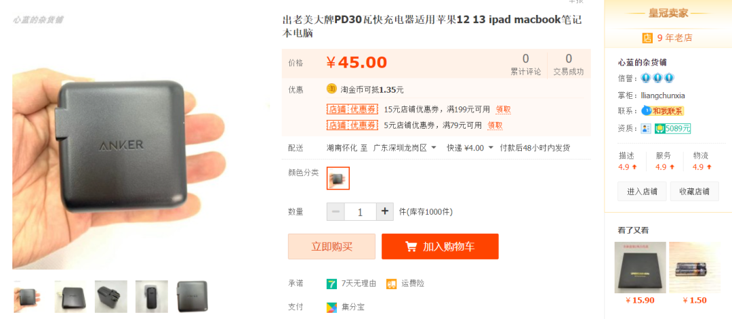This screenshot has width=732, height=319.
Task: Click the 集分宝 colorful payment icon
Action: click(x=331, y=307)
